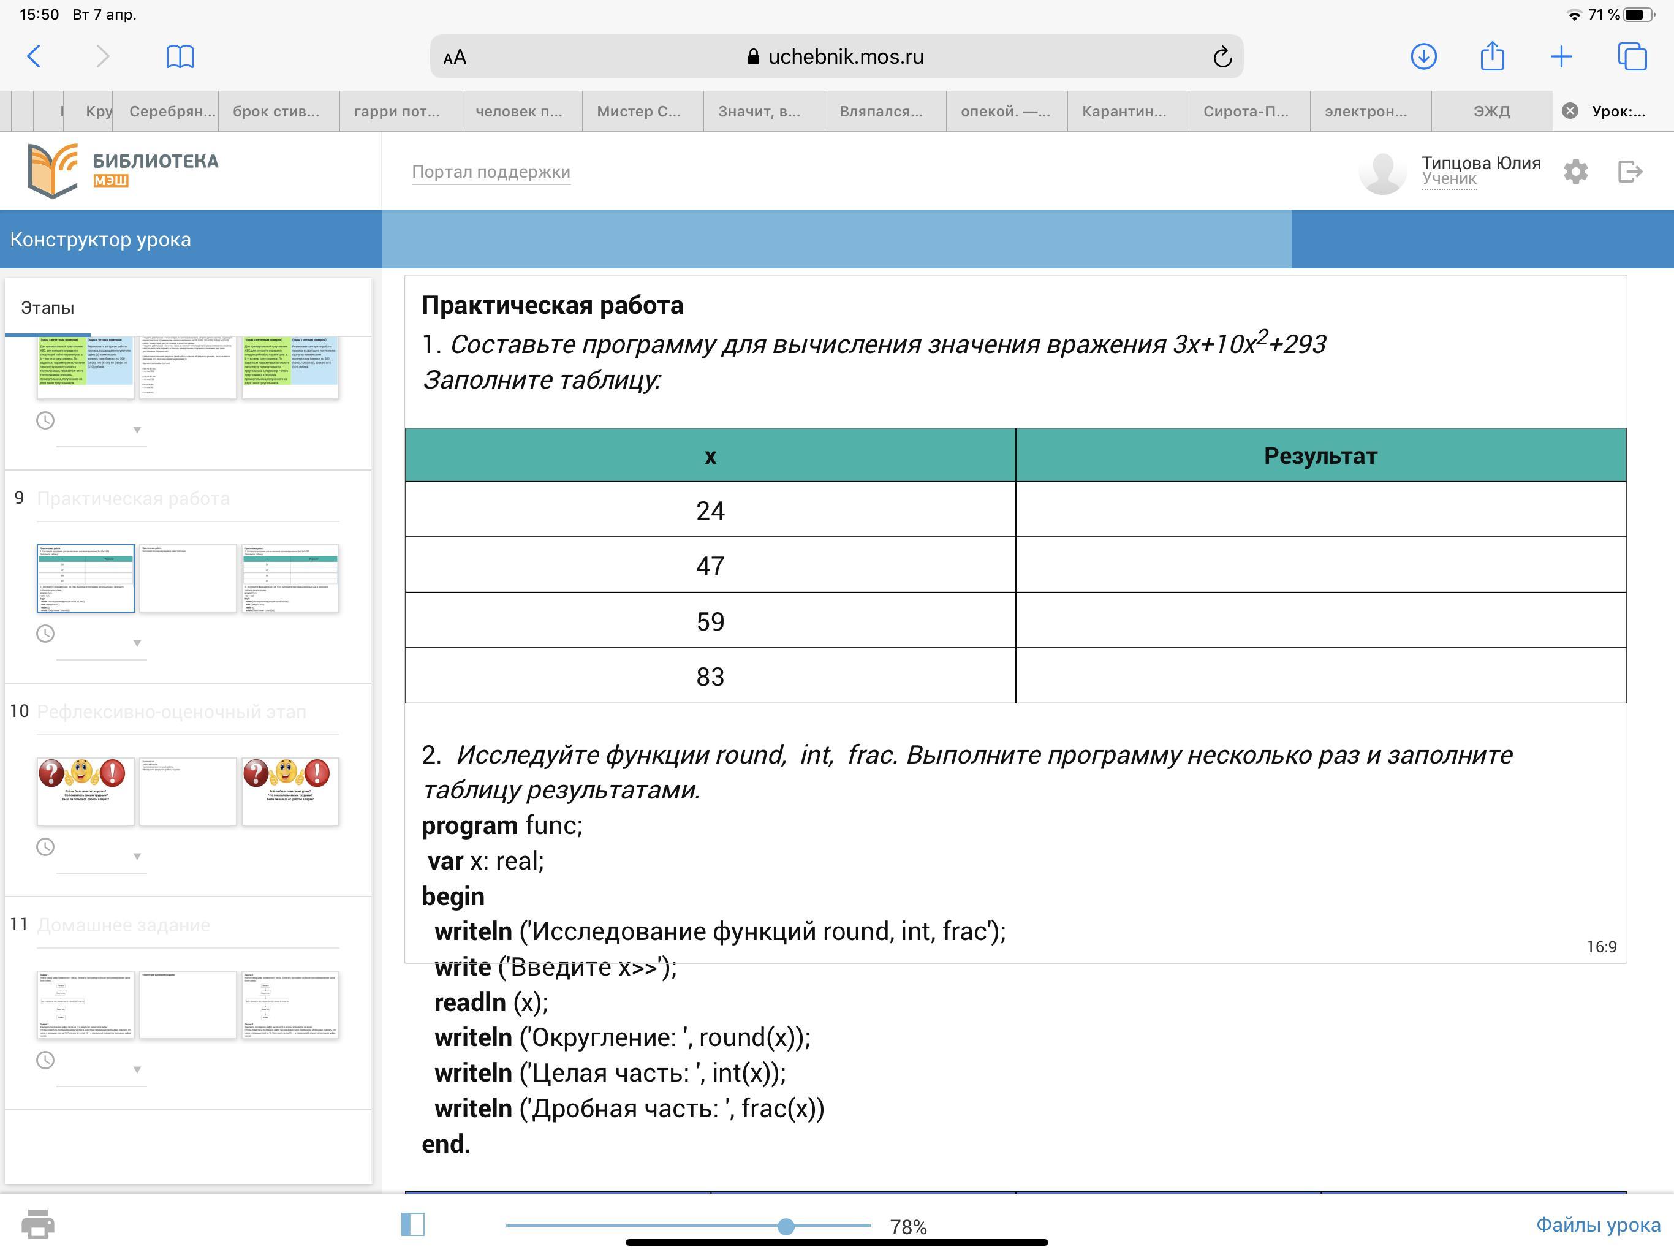Open the AA reader text options

pos(455,58)
